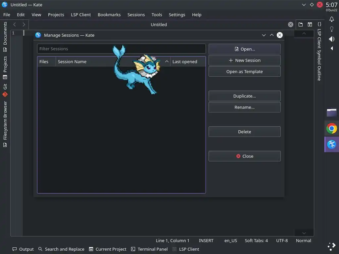The height and width of the screenshot is (254, 339).
Task: Open the View menu
Action: pyautogui.click(x=36, y=15)
